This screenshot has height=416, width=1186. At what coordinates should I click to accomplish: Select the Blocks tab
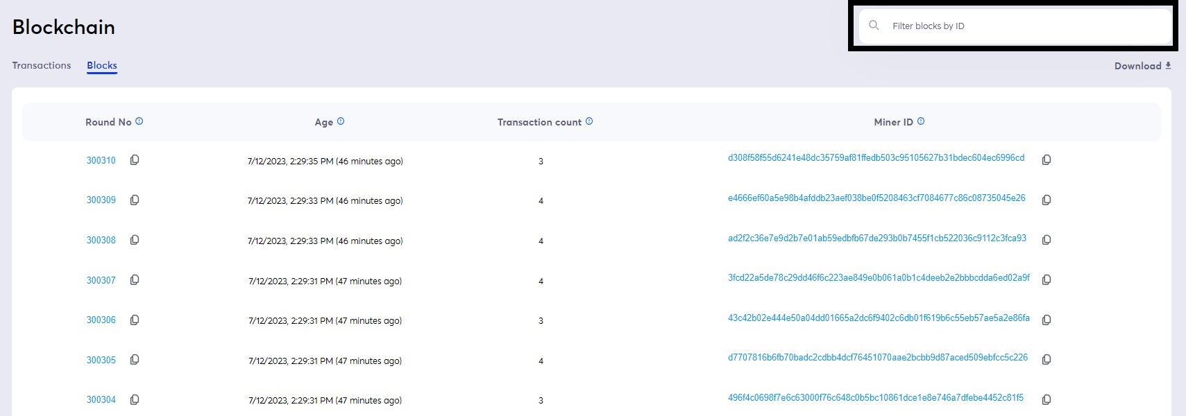point(102,65)
